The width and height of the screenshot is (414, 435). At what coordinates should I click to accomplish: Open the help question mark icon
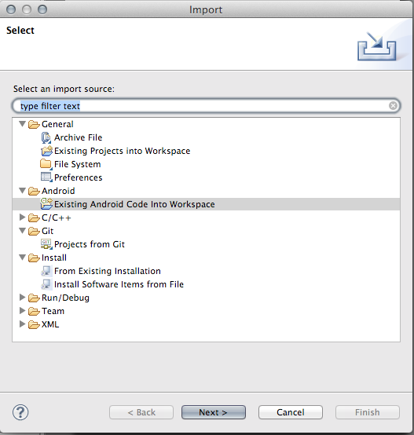click(x=20, y=412)
